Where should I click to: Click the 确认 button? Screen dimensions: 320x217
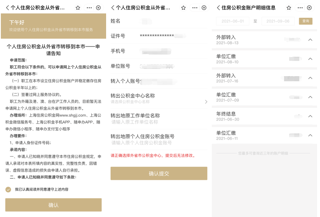[x=53, y=205]
